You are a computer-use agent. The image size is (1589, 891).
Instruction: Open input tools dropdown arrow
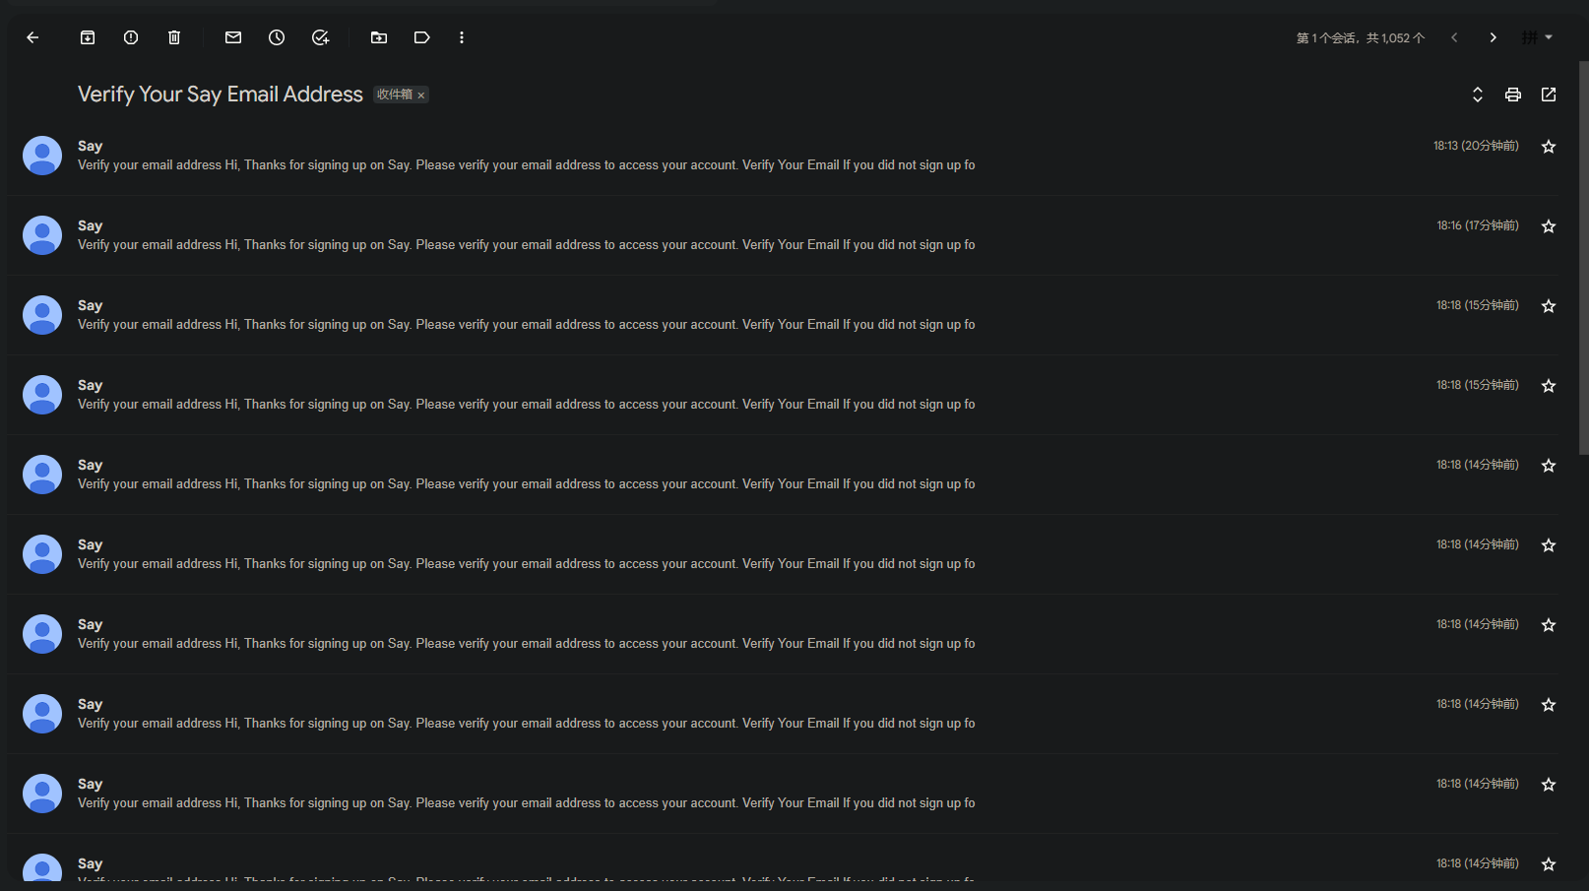point(1549,37)
